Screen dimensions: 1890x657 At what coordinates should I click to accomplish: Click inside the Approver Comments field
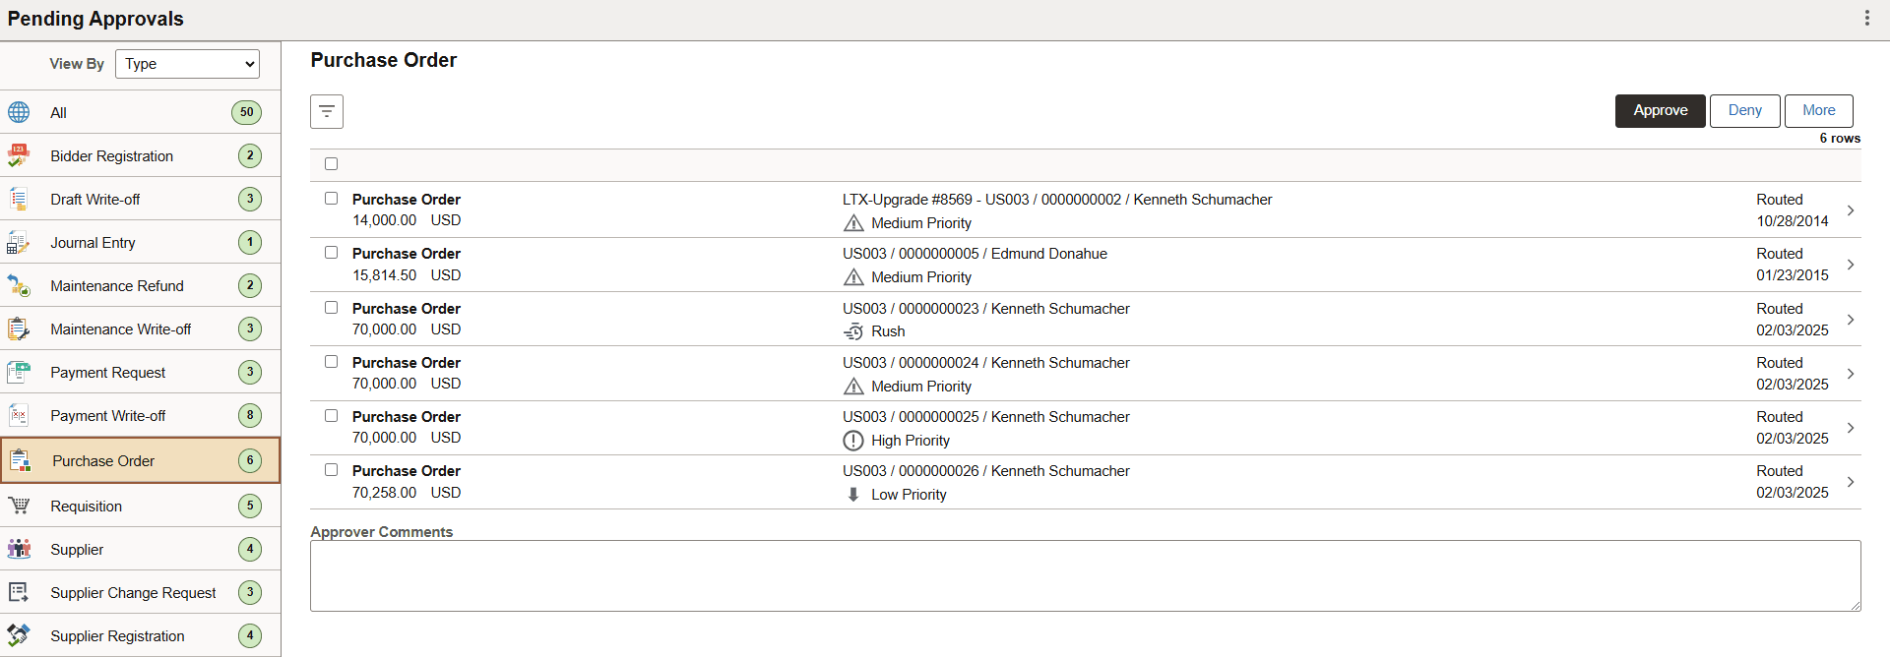pyautogui.click(x=1085, y=575)
